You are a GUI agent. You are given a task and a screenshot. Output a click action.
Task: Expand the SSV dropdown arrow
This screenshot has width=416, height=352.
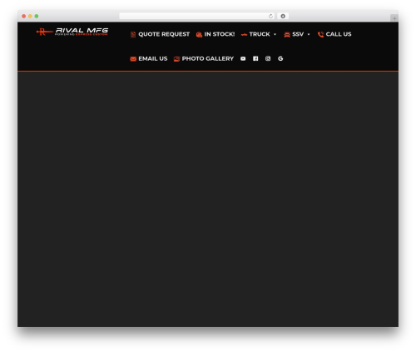309,34
